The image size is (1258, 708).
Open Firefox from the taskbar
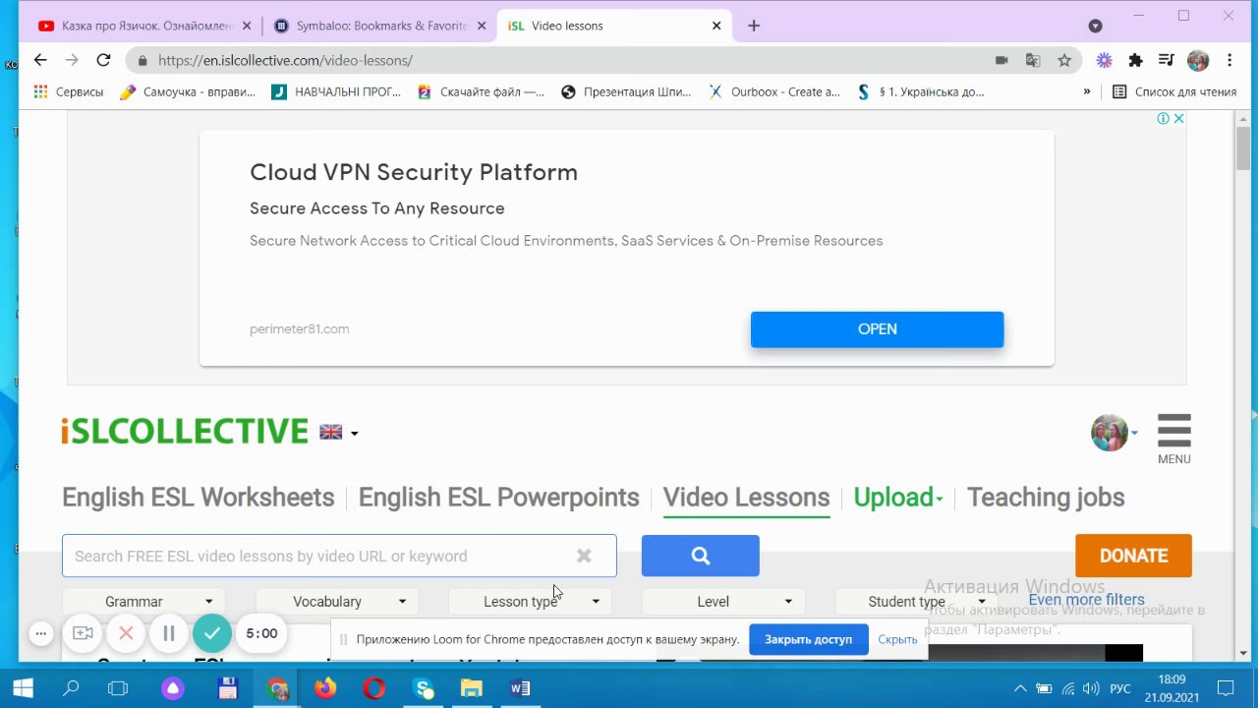(x=325, y=688)
